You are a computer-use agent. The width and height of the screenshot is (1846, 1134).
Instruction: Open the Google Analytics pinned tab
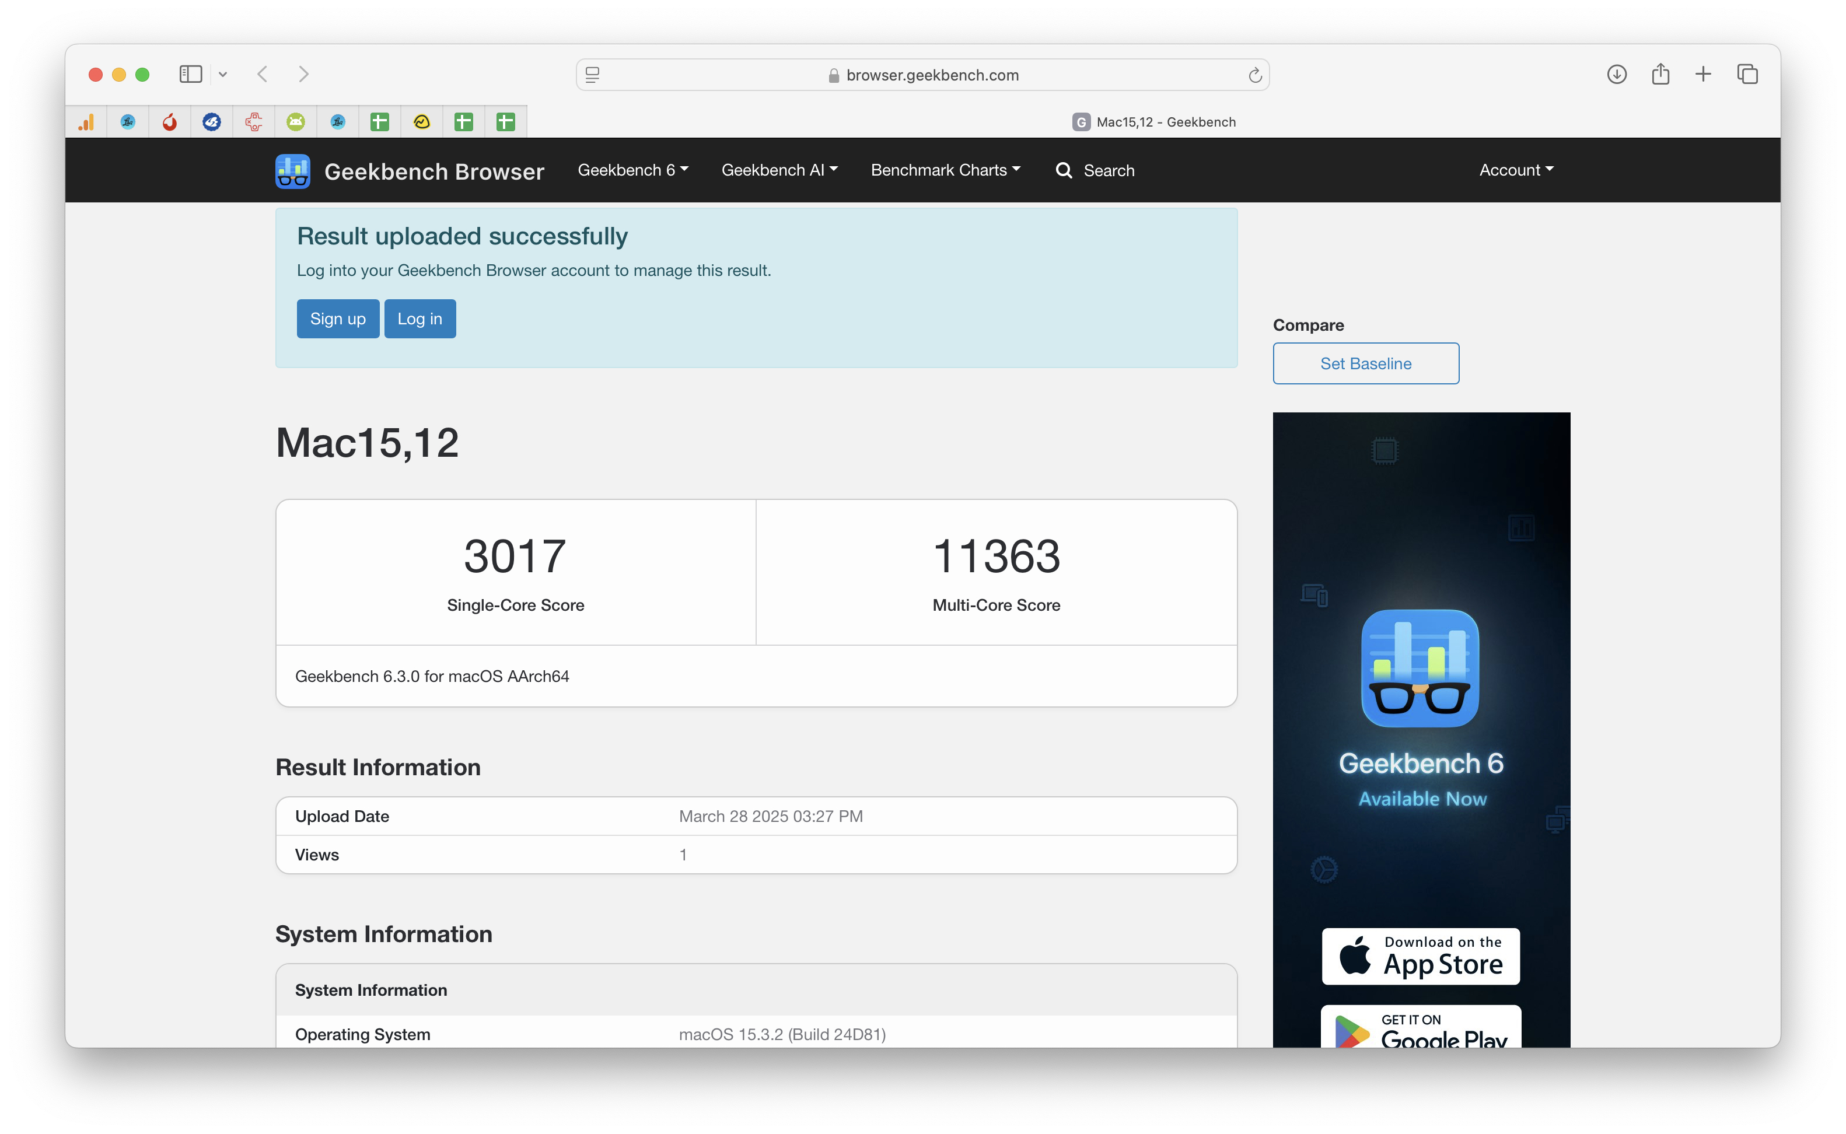click(x=86, y=121)
